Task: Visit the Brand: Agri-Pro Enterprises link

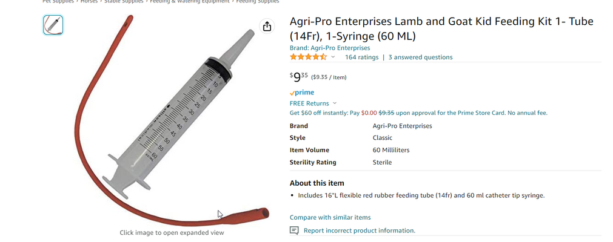Action: (x=330, y=48)
